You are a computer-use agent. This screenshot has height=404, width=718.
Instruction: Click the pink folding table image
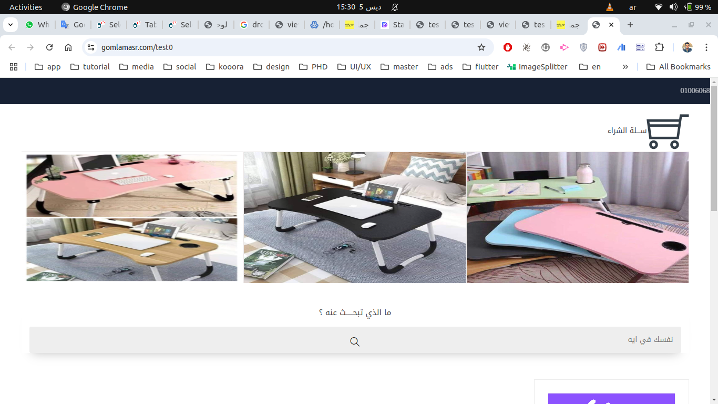pyautogui.click(x=131, y=185)
